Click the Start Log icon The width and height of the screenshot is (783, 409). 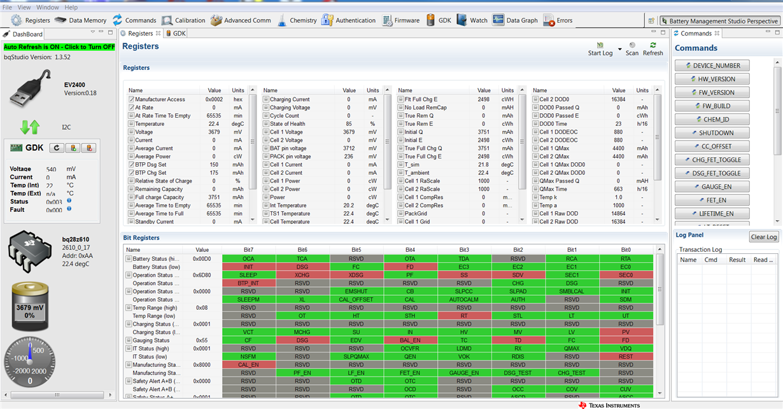coord(602,45)
